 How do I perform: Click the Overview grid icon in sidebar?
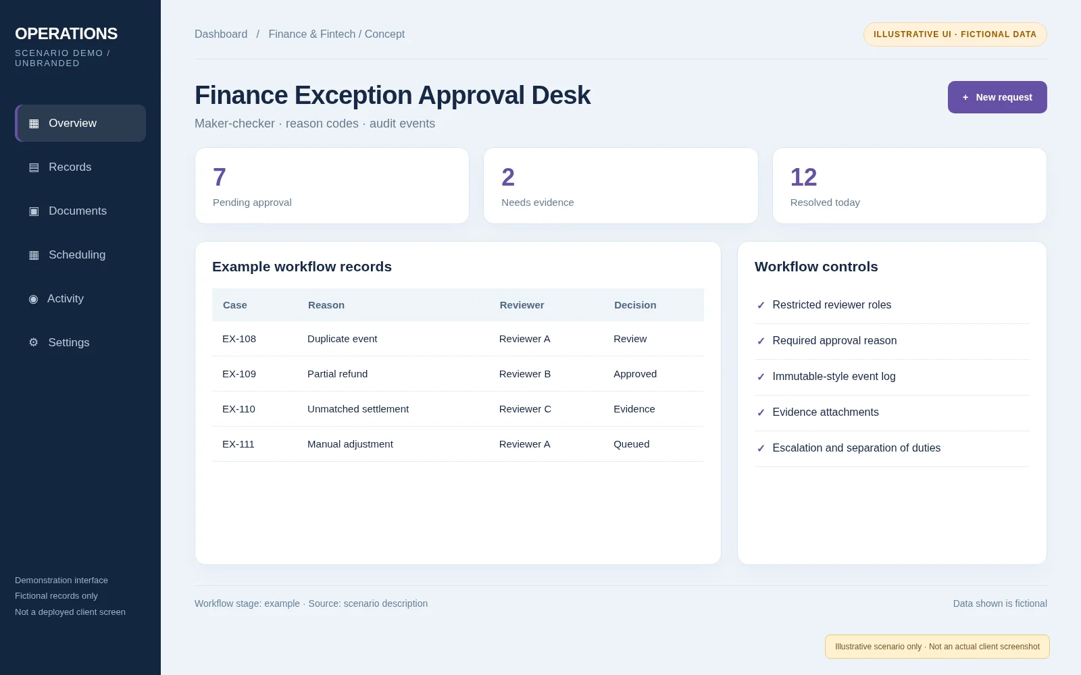[34, 124]
